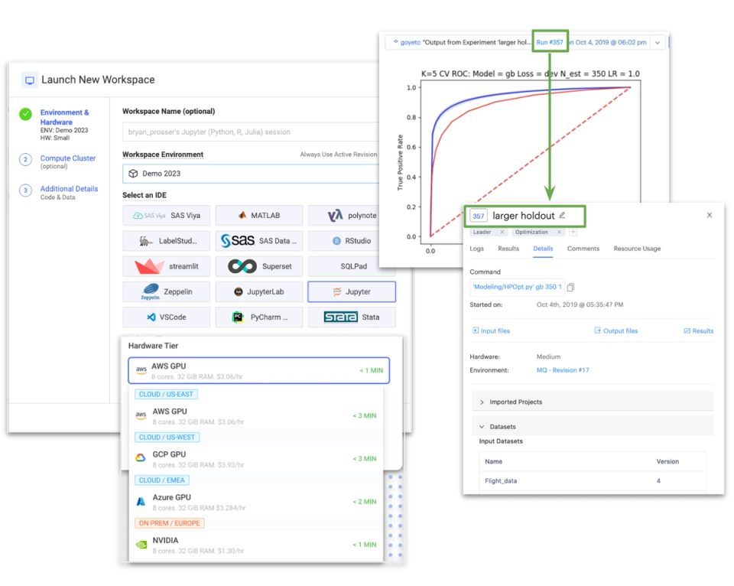
Task: Click the Google Cloud logo icon
Action: [141, 457]
